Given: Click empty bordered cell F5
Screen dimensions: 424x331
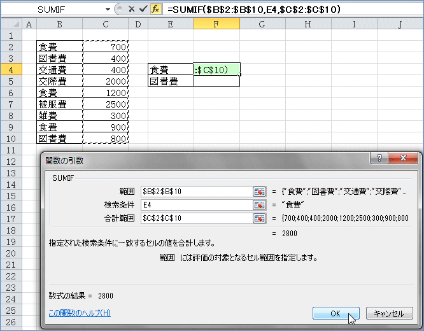Looking at the screenshot, I should pos(216,81).
